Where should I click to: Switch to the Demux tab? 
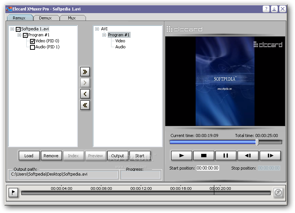click(x=45, y=18)
